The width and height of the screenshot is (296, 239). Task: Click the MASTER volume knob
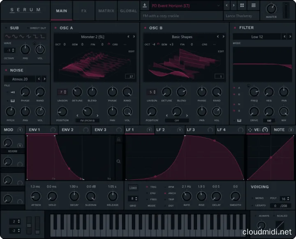pos(271,8)
